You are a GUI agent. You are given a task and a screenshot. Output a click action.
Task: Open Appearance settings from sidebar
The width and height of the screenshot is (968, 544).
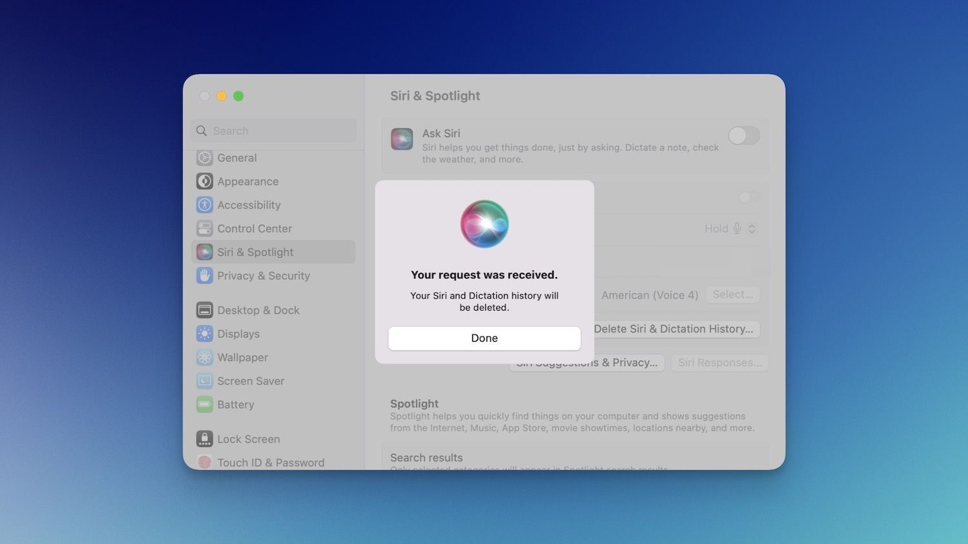click(x=205, y=181)
